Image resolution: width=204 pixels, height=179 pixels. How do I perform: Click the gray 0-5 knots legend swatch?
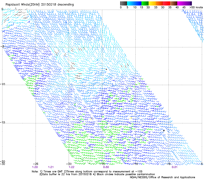124,3
